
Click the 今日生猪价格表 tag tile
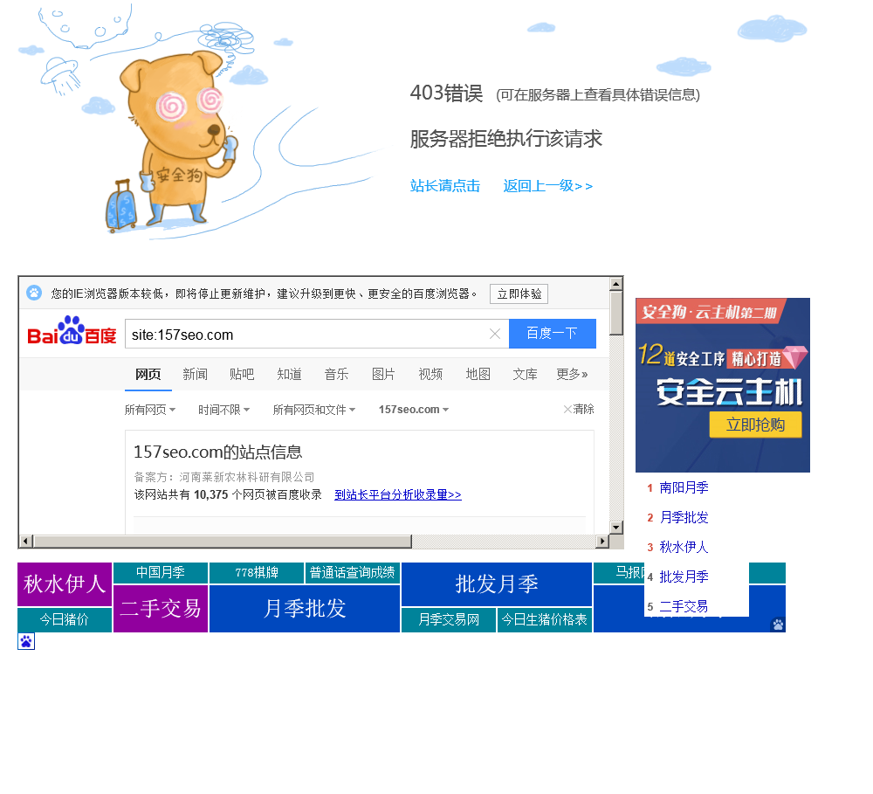pos(545,620)
